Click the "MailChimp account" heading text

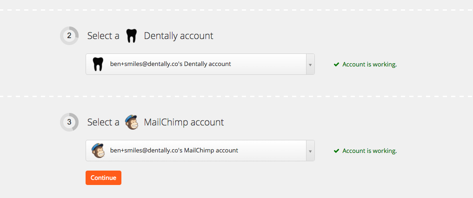pos(184,122)
